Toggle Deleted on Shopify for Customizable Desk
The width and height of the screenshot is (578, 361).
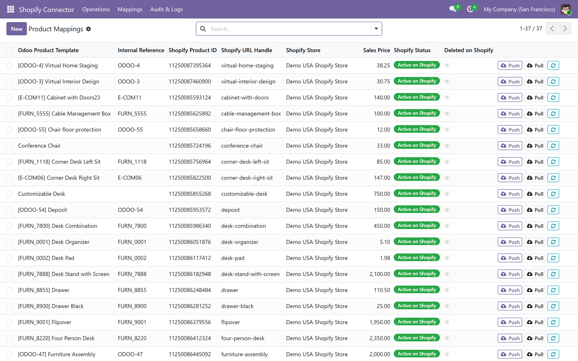coord(450,194)
